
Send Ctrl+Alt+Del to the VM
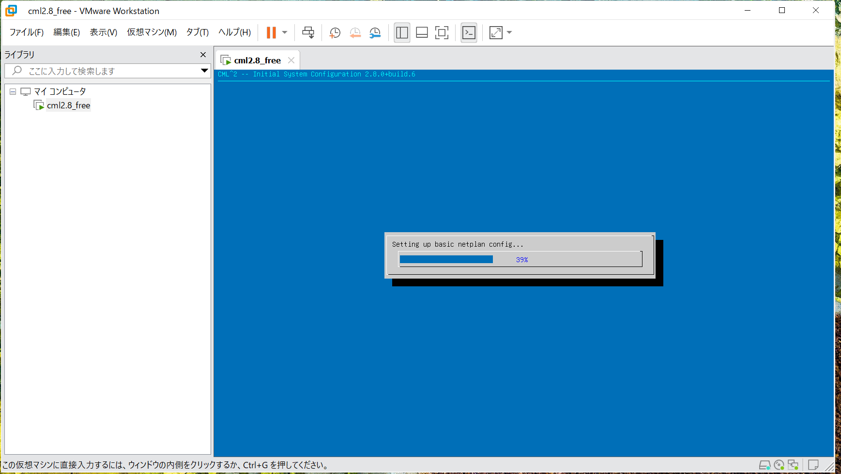(308, 32)
